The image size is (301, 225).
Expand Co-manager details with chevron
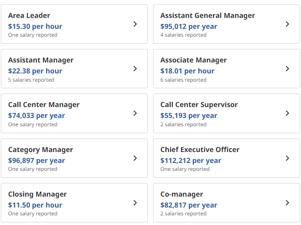tap(287, 203)
